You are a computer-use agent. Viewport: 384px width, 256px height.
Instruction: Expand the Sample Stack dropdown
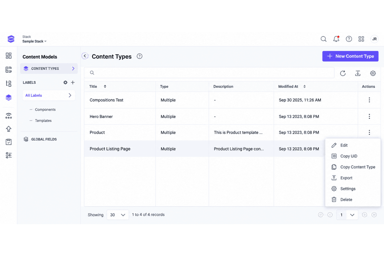35,41
